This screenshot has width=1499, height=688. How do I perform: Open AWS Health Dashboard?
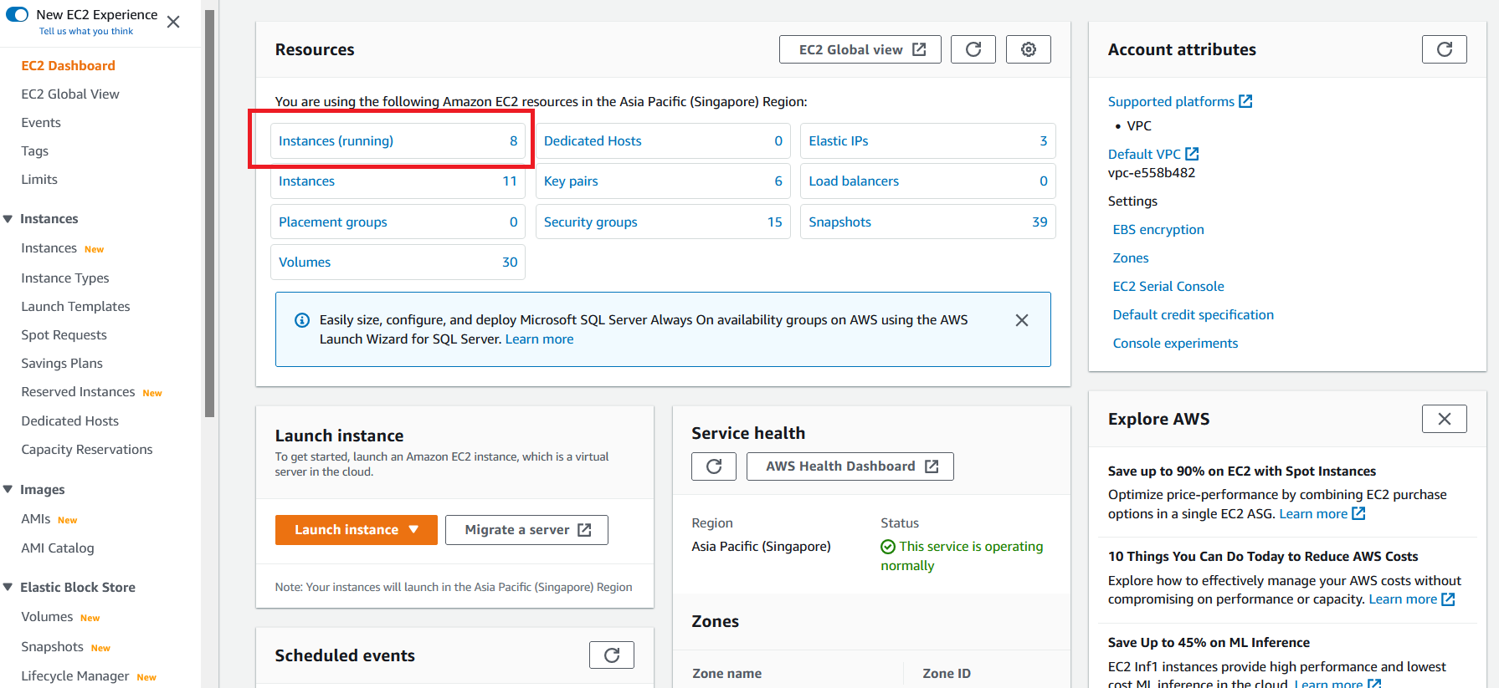850,466
